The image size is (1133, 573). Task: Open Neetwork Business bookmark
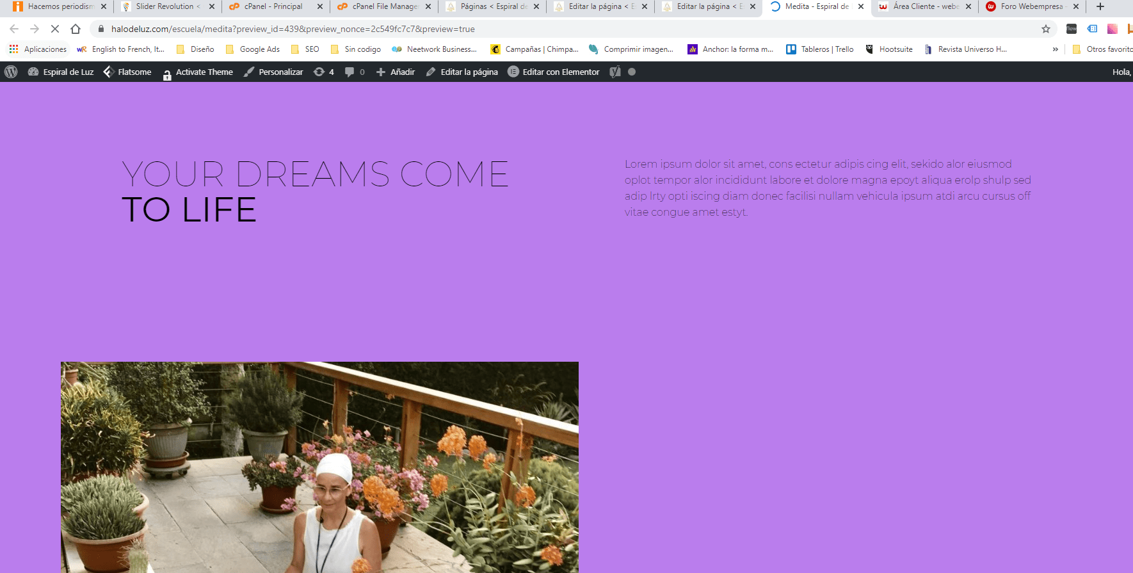(434, 49)
